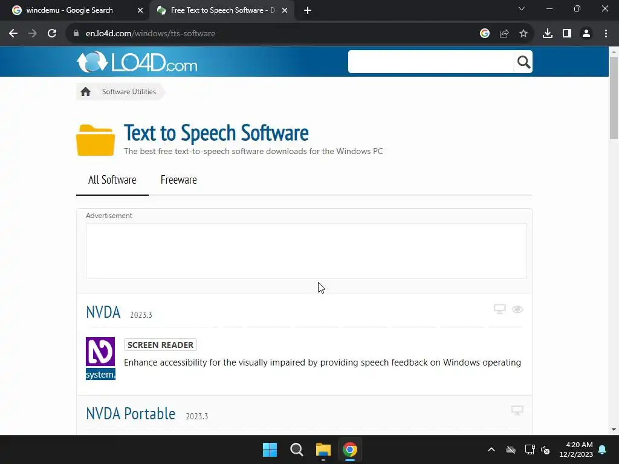619x464 pixels.
Task: Open the Chrome three-dot menu
Action: 606,34
